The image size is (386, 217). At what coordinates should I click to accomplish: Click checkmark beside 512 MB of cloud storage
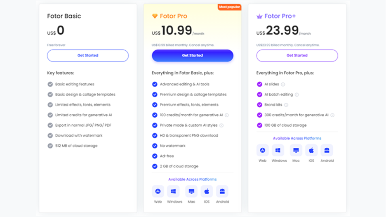point(50,146)
